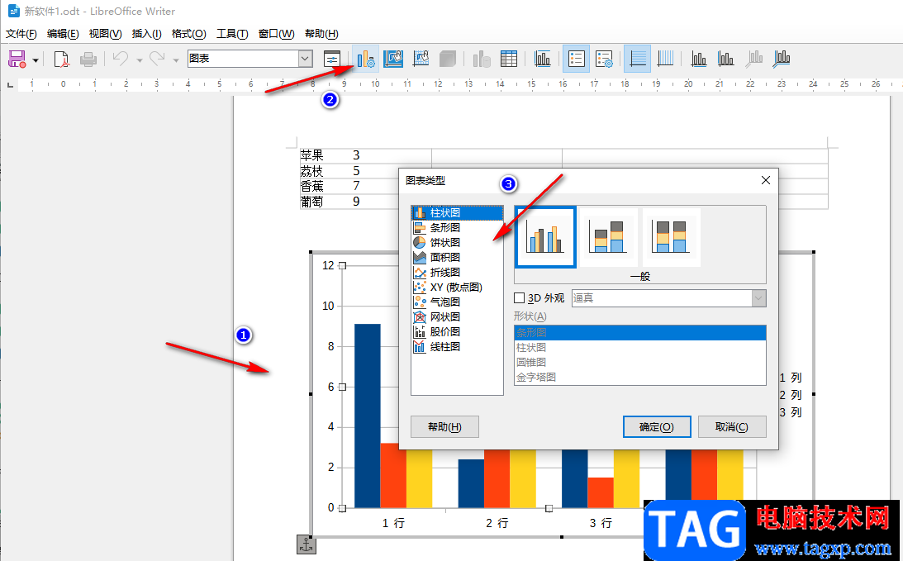Viewport: 903px width, 561px height.
Task: Click the table cell containing 葡萄
Action: (365, 202)
